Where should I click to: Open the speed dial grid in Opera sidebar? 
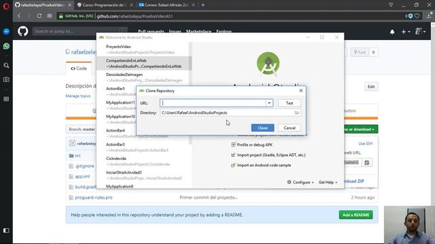coord(6,99)
